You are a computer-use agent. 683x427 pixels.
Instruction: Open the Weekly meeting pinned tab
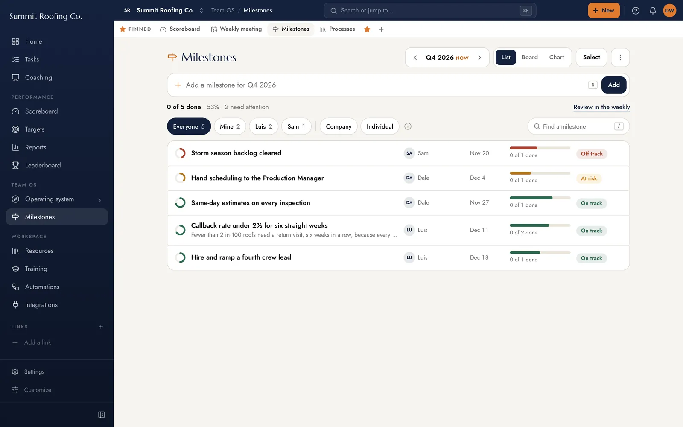[236, 29]
